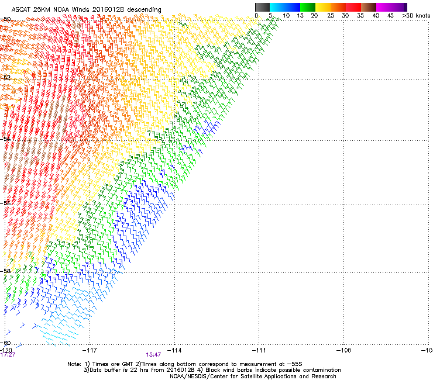Image resolution: width=433 pixels, height=380 pixels.
Task: Click the -56 latitude axis label
Action: (5, 203)
